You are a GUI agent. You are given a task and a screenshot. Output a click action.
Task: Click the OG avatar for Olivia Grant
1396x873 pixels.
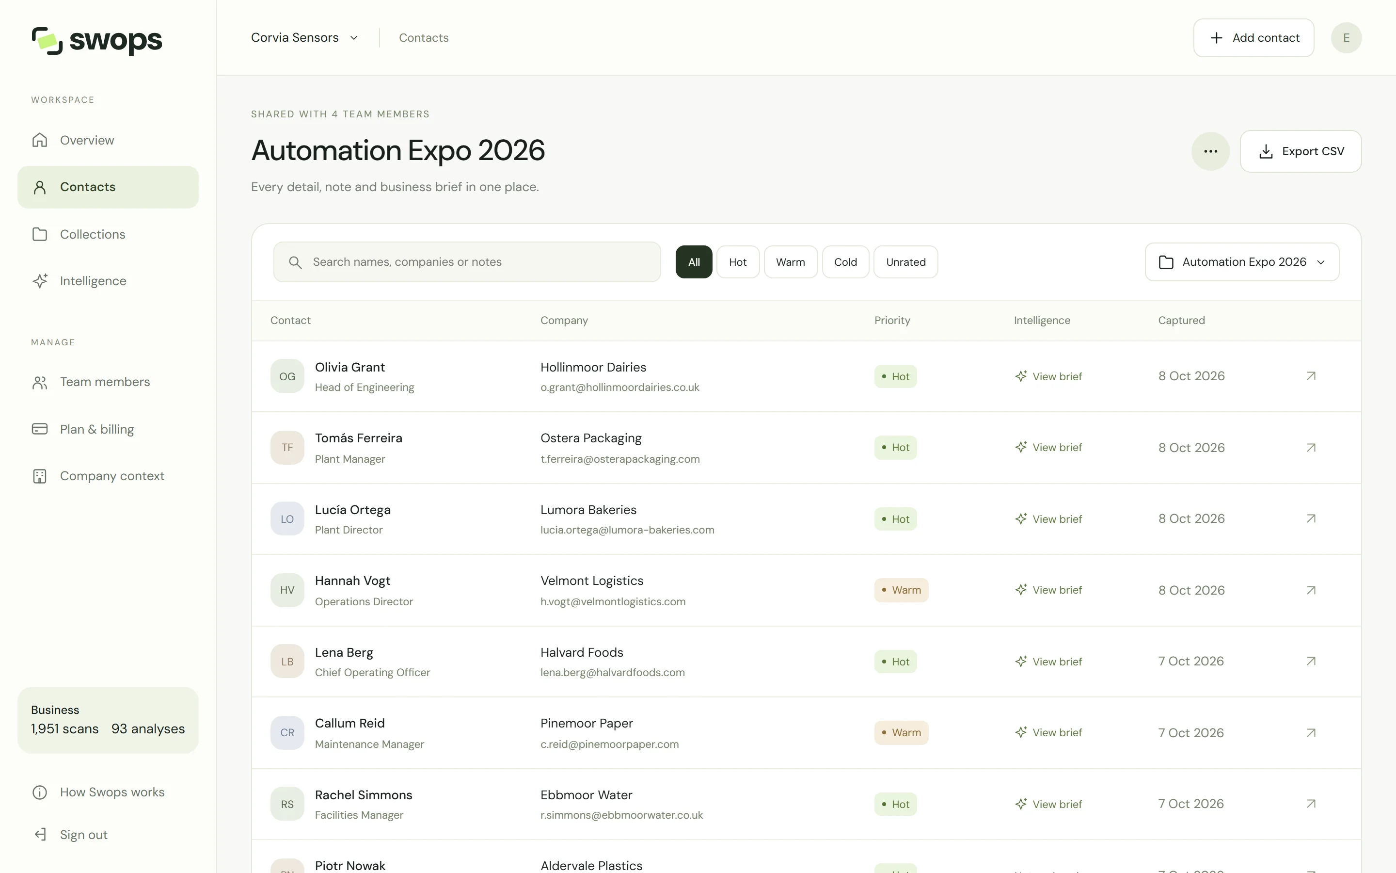pyautogui.click(x=287, y=376)
